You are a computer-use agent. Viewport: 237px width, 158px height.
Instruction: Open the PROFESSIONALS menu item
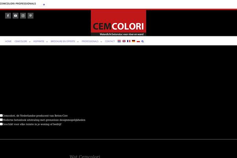tap(90, 41)
